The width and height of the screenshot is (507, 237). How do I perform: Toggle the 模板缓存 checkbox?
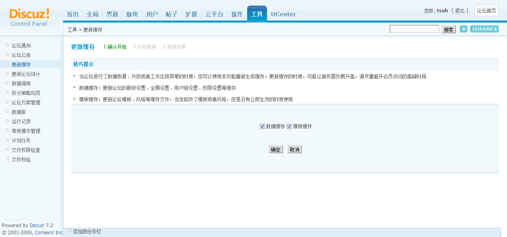coord(289,127)
